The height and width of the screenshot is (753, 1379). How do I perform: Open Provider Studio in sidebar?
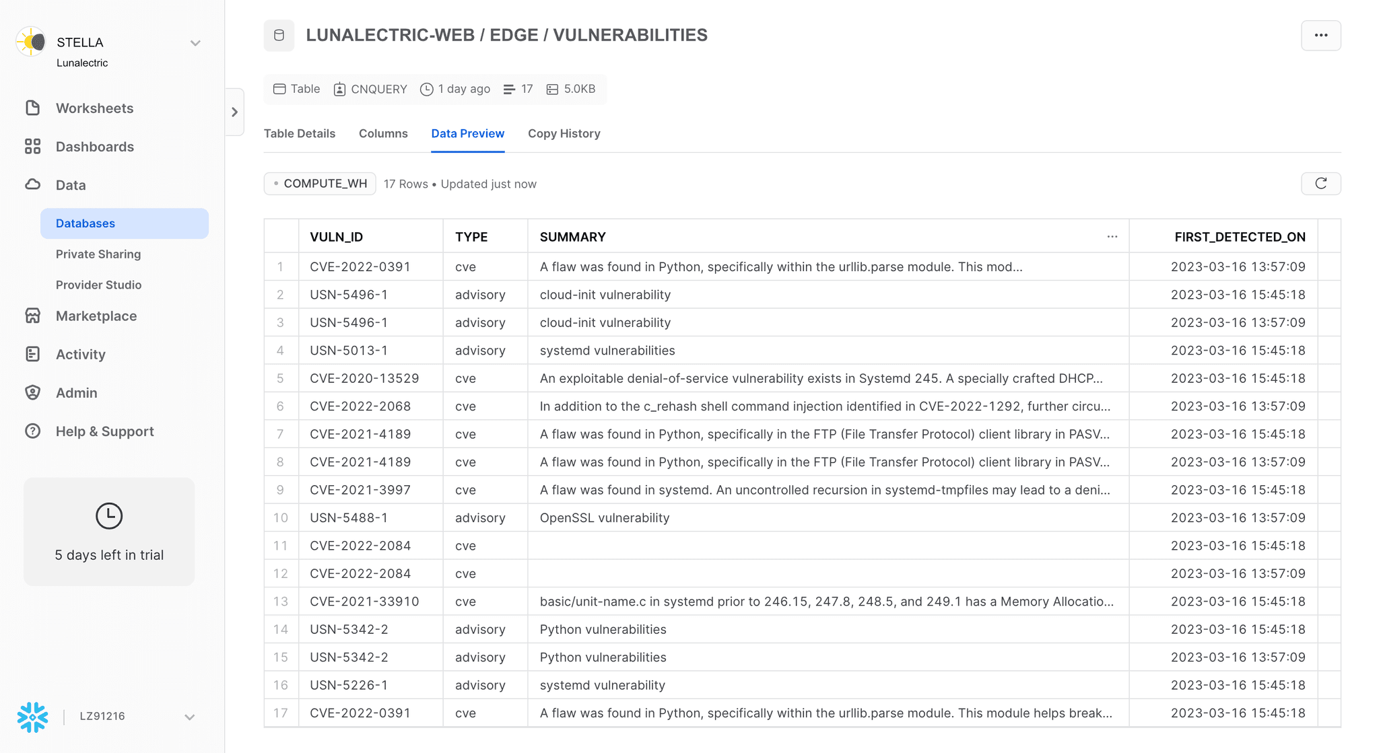click(98, 285)
